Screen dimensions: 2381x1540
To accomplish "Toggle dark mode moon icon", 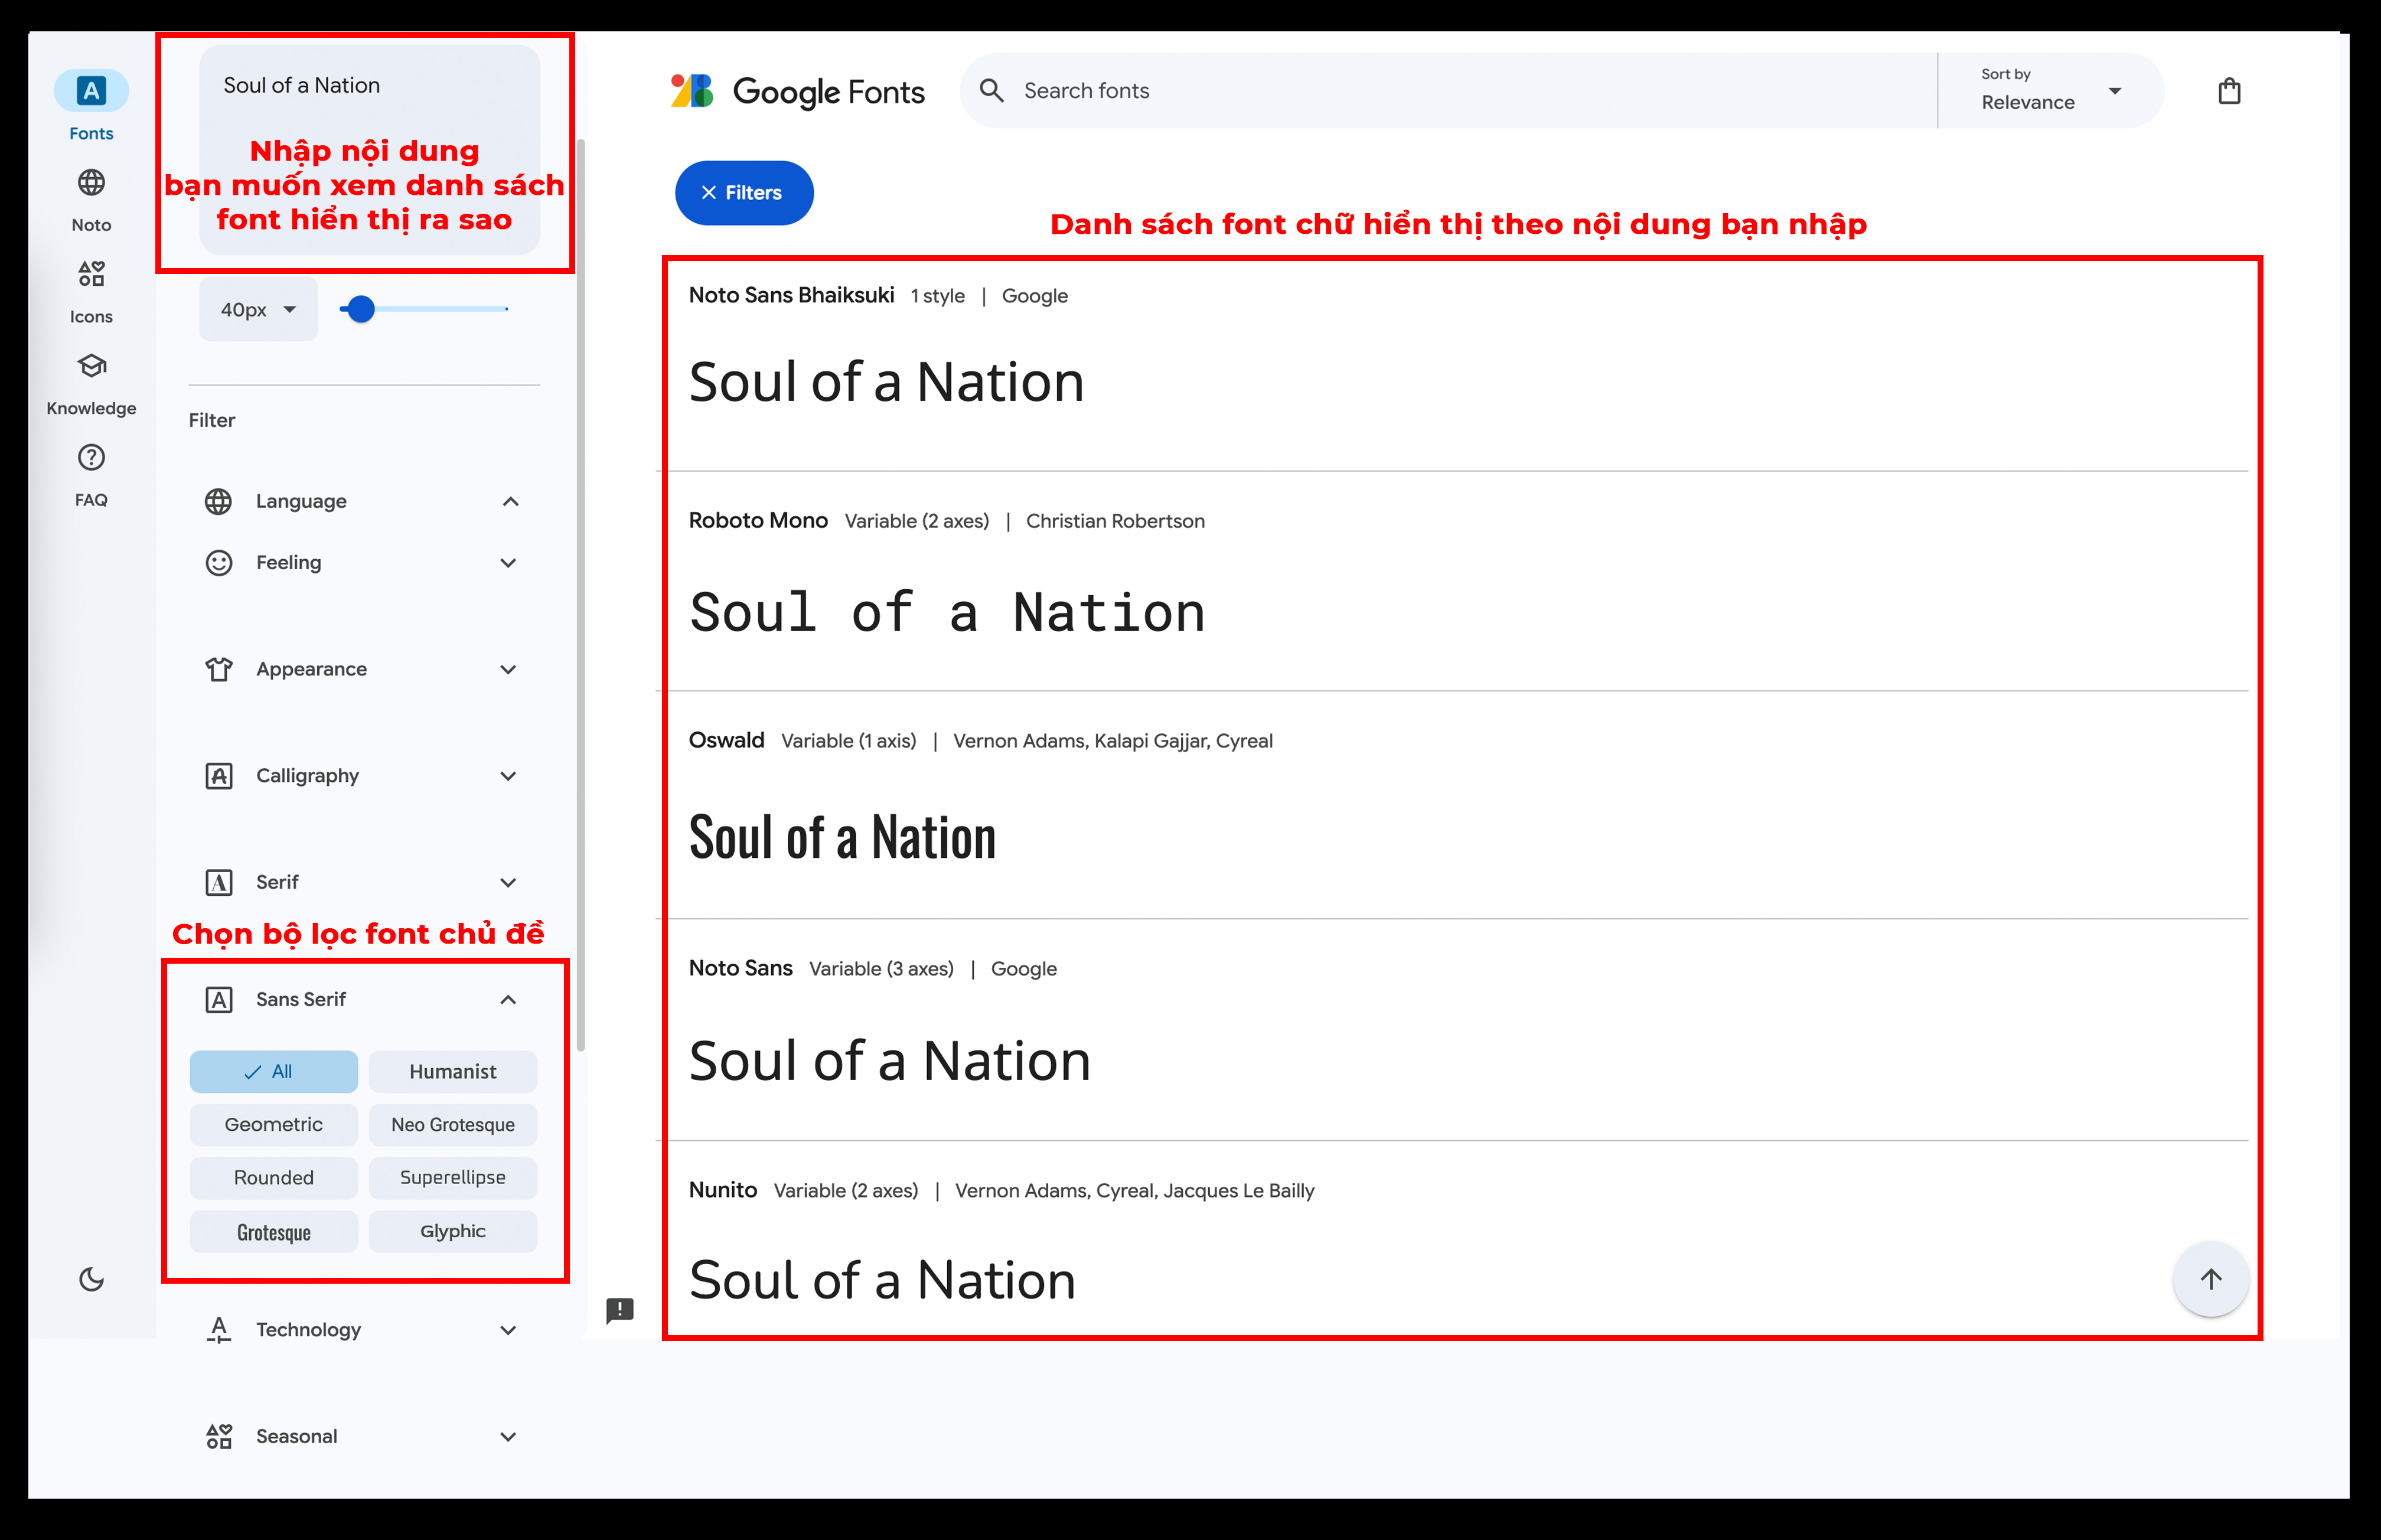I will click(x=91, y=1279).
